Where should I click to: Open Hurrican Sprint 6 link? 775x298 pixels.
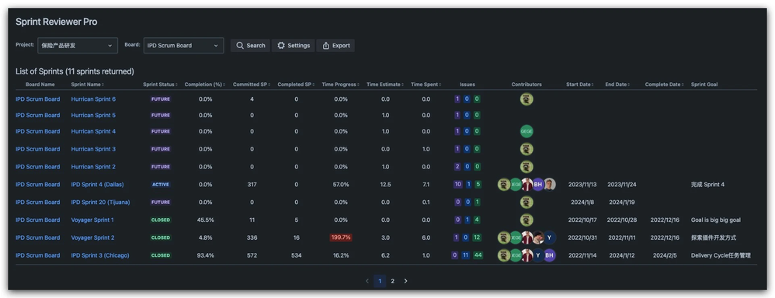tap(93, 99)
